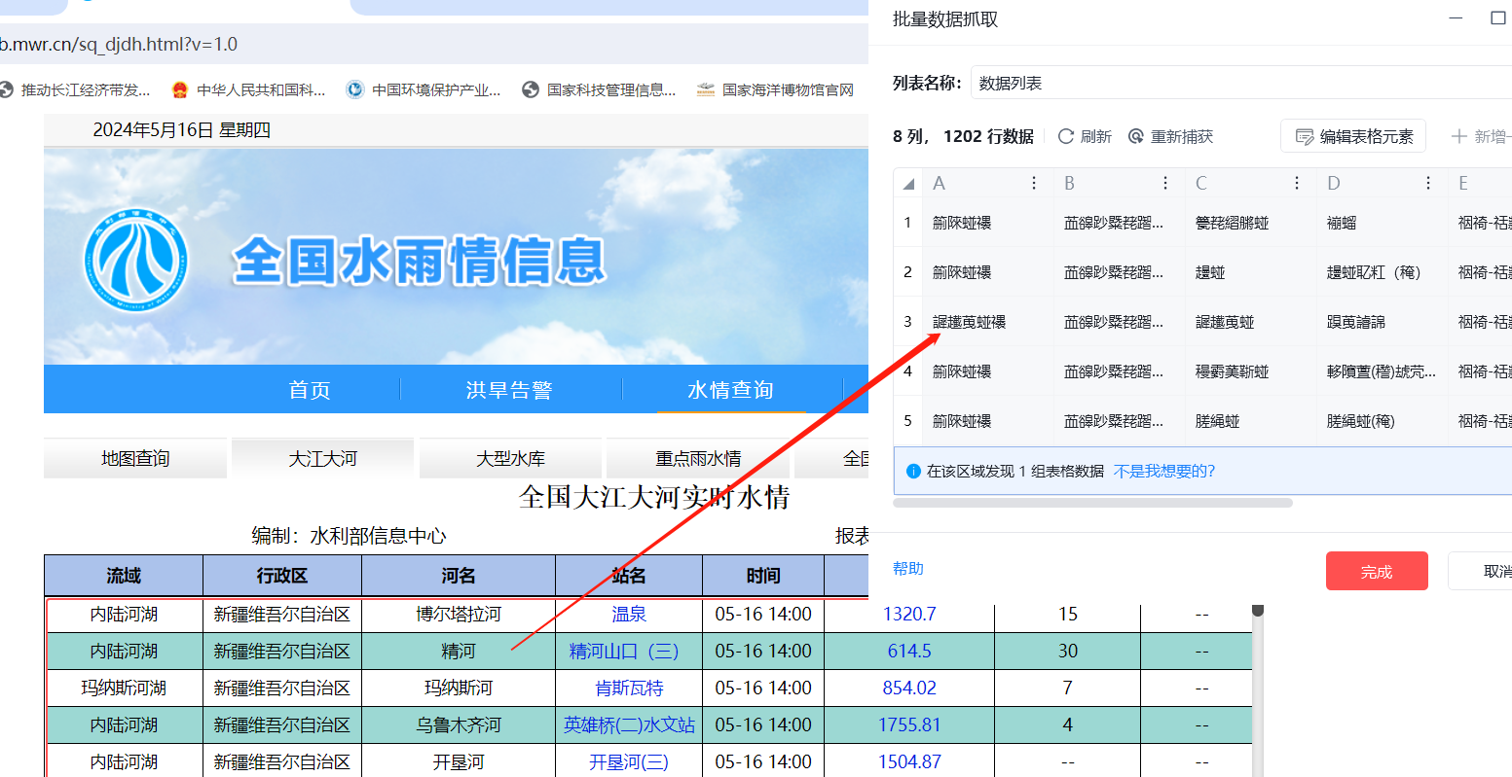Open column B options menu
1512x777 pixels.
[x=1165, y=184]
